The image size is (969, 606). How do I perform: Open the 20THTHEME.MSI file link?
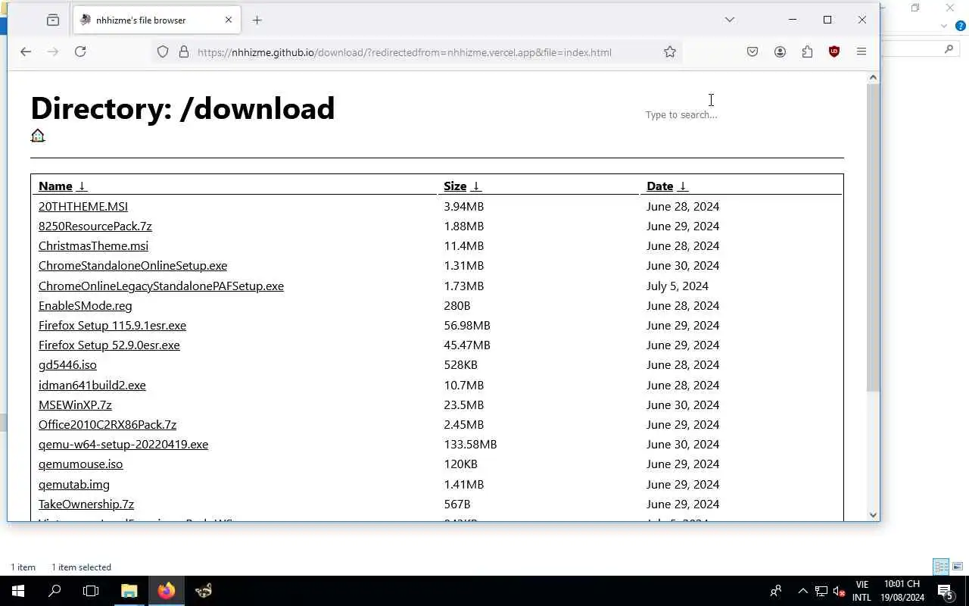(x=83, y=206)
